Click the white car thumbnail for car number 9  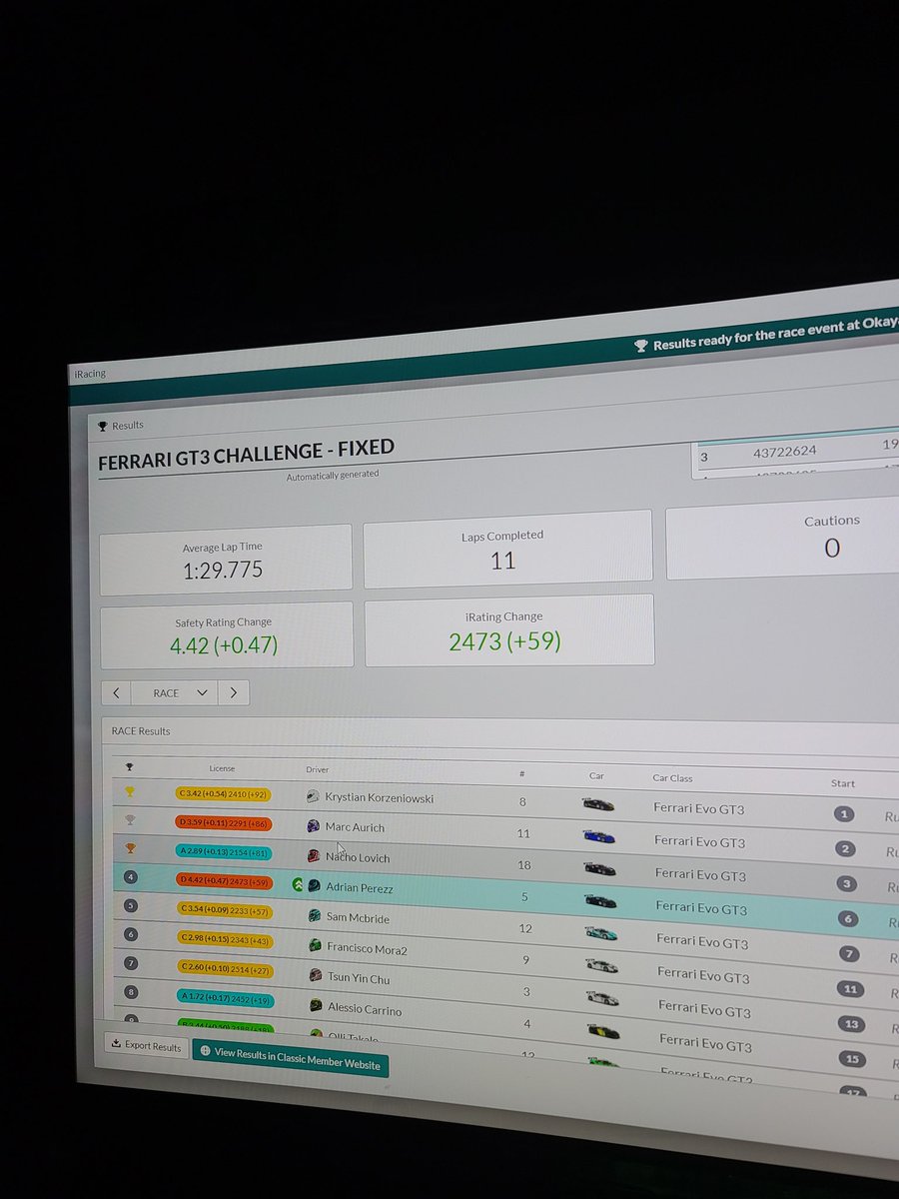[x=602, y=965]
